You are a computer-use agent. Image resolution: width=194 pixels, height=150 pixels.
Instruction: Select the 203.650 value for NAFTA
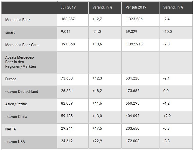[x=132, y=128]
